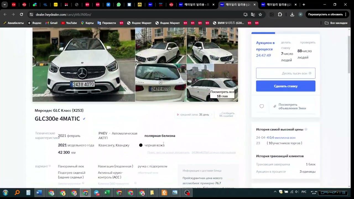The image size is (354, 199).
Task: Expand hidden system tray icons chevron
Action: pos(275,192)
